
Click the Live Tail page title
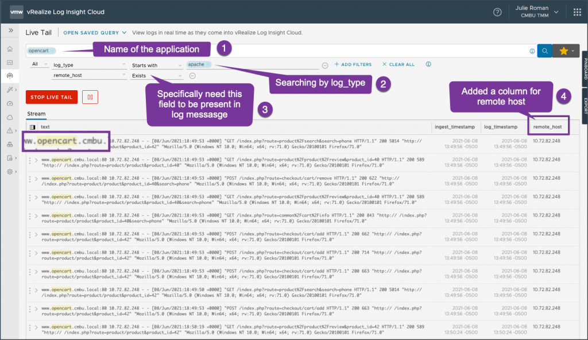38,33
